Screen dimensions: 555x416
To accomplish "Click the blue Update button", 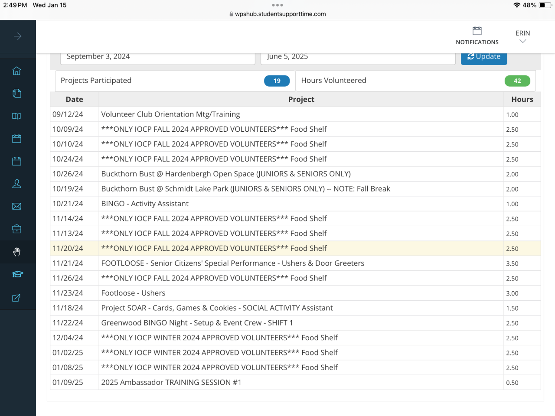I will coord(484,57).
